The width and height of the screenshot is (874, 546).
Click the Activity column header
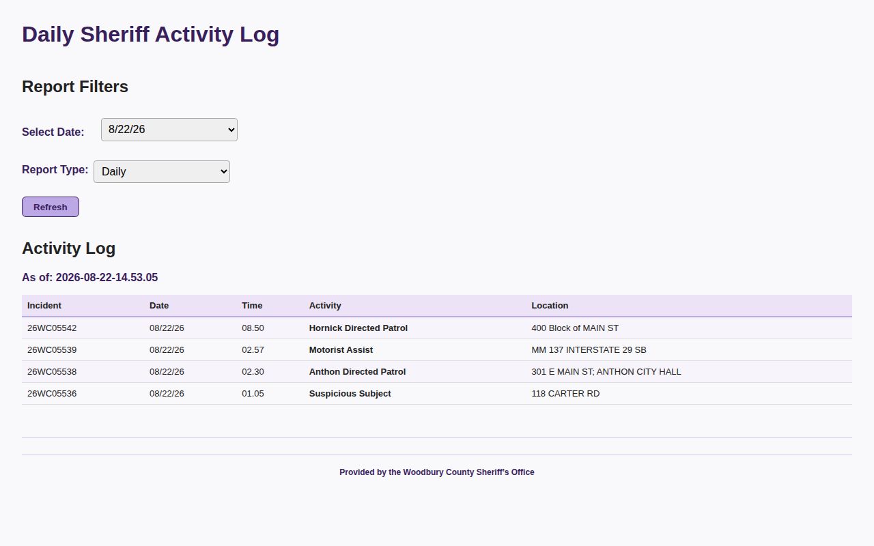(325, 306)
